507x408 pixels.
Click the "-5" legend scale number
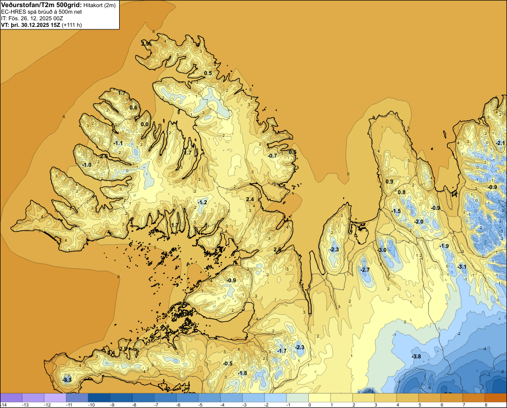[200, 405]
